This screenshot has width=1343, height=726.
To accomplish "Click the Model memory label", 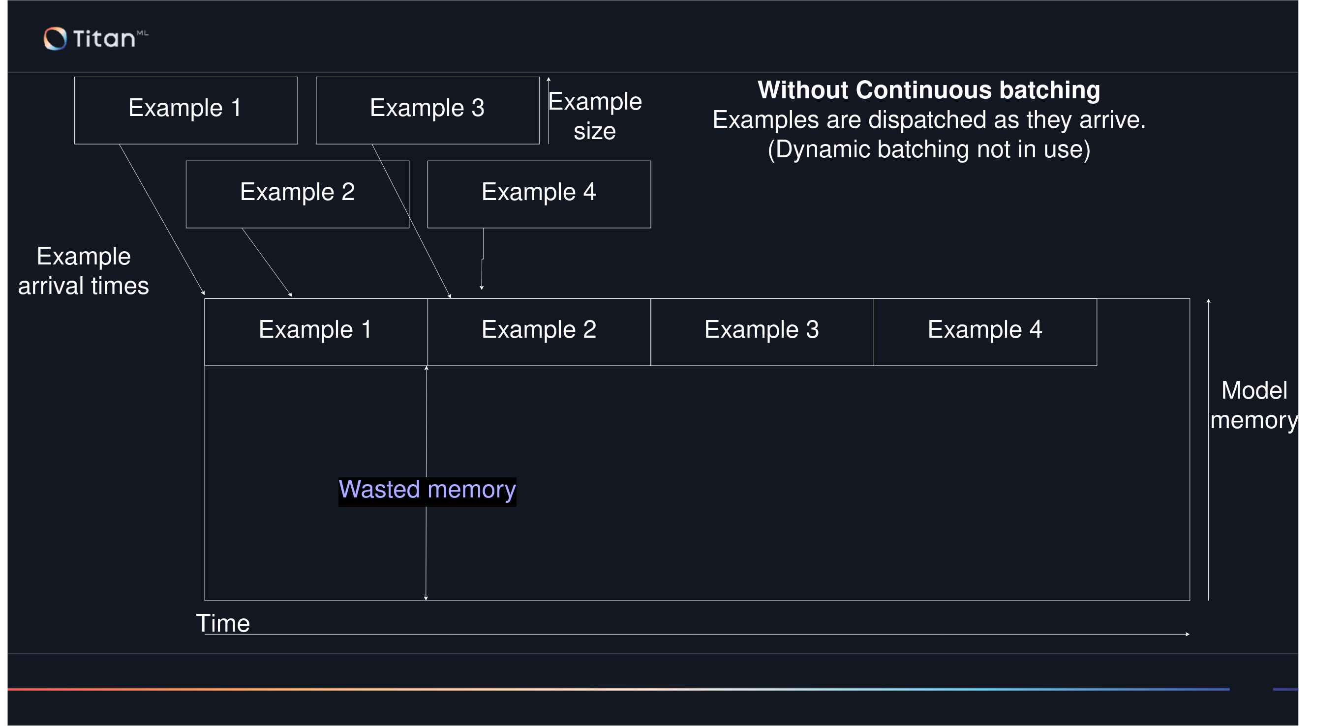I will click(x=1254, y=405).
